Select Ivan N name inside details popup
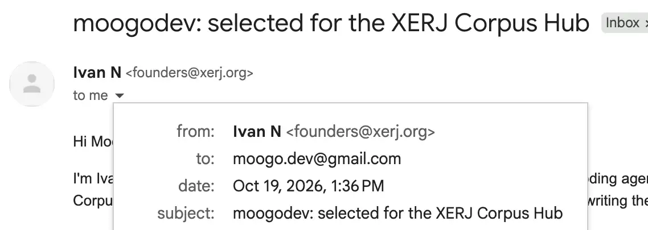This screenshot has height=230, width=648. point(257,132)
